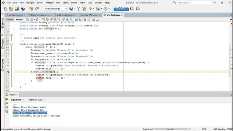Click the Open Project toolbar icon
Viewport: 233px width, 131px height.
(17, 9)
